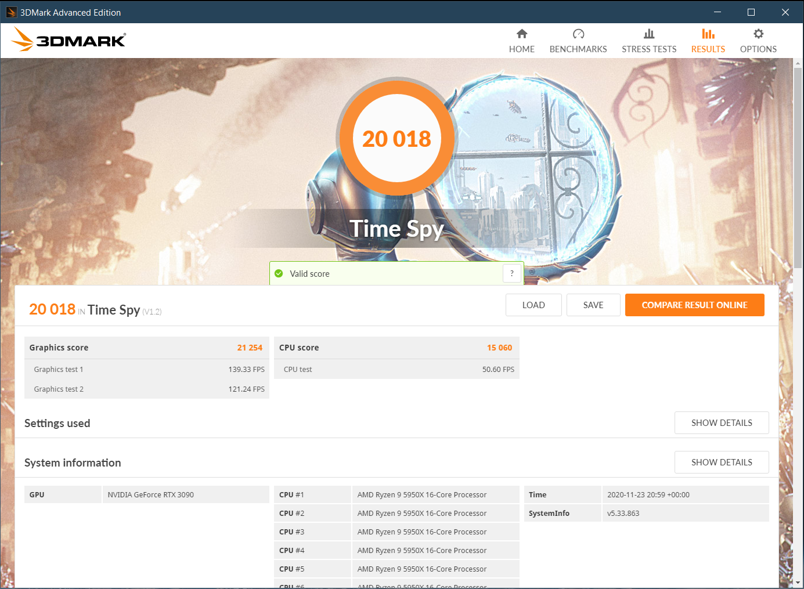Select the NVIDIA GeForce RTX 3090 GPU field

pyautogui.click(x=185, y=494)
